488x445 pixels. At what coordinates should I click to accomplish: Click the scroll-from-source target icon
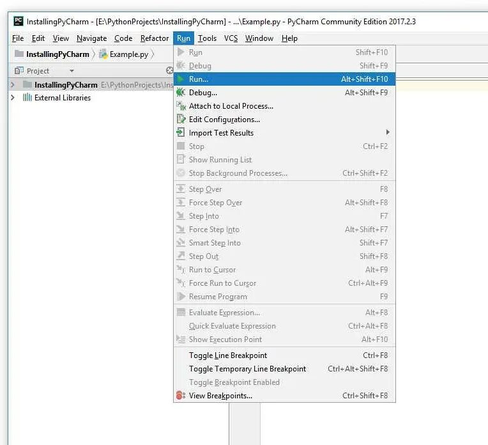click(170, 71)
